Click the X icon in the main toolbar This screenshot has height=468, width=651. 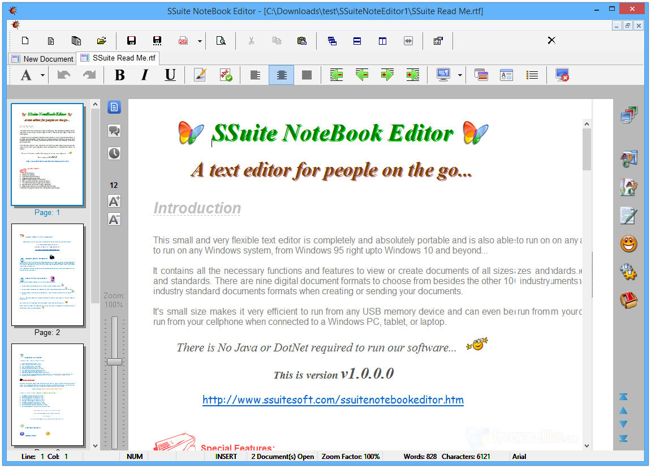pyautogui.click(x=551, y=40)
